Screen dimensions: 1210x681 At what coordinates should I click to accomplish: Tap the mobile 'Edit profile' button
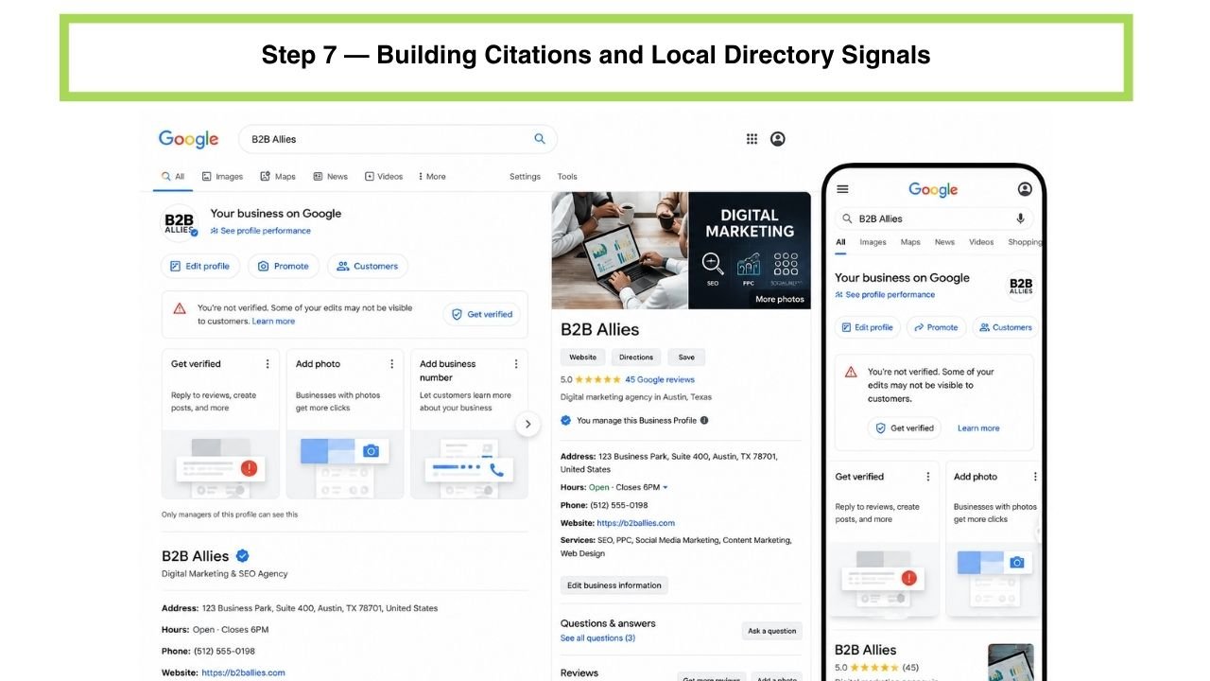[x=867, y=327]
